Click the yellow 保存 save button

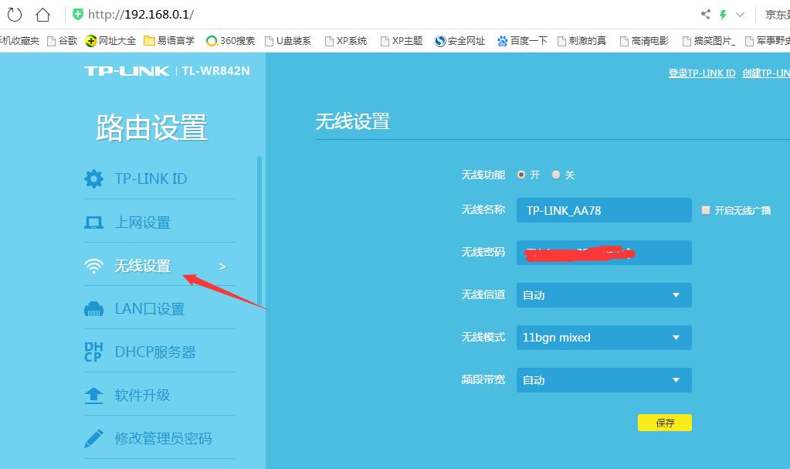(x=664, y=423)
